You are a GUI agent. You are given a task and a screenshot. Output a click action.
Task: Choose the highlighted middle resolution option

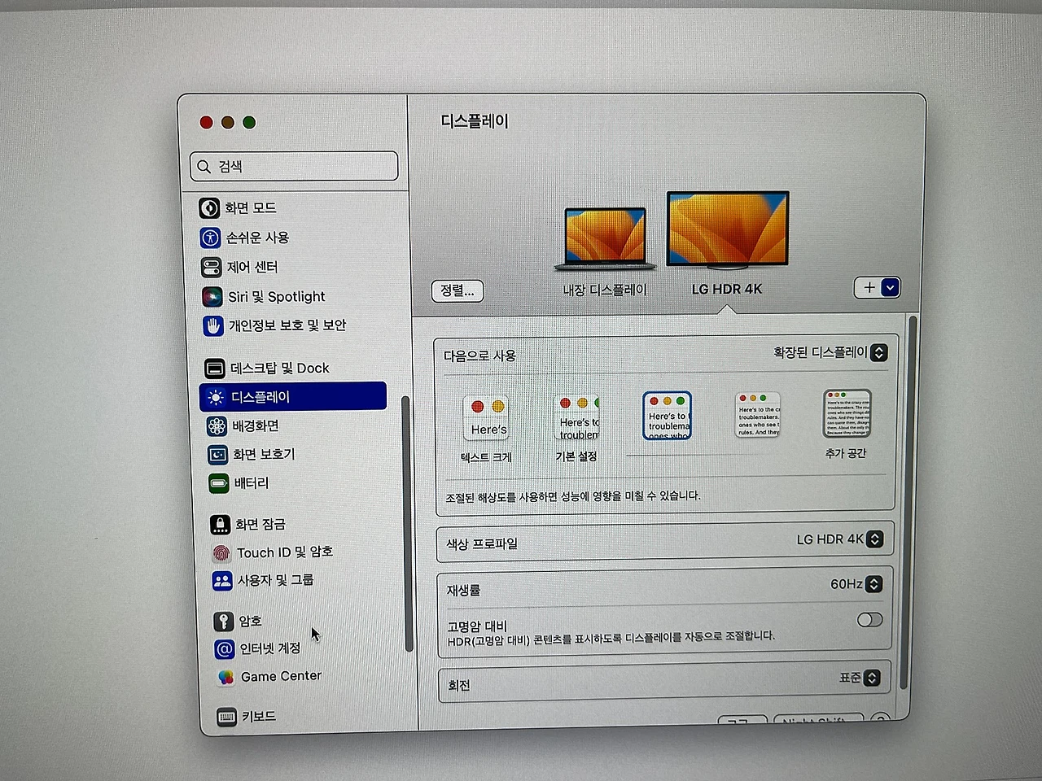click(x=668, y=416)
